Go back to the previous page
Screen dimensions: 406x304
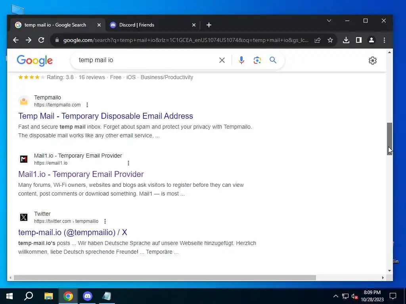pos(16,40)
